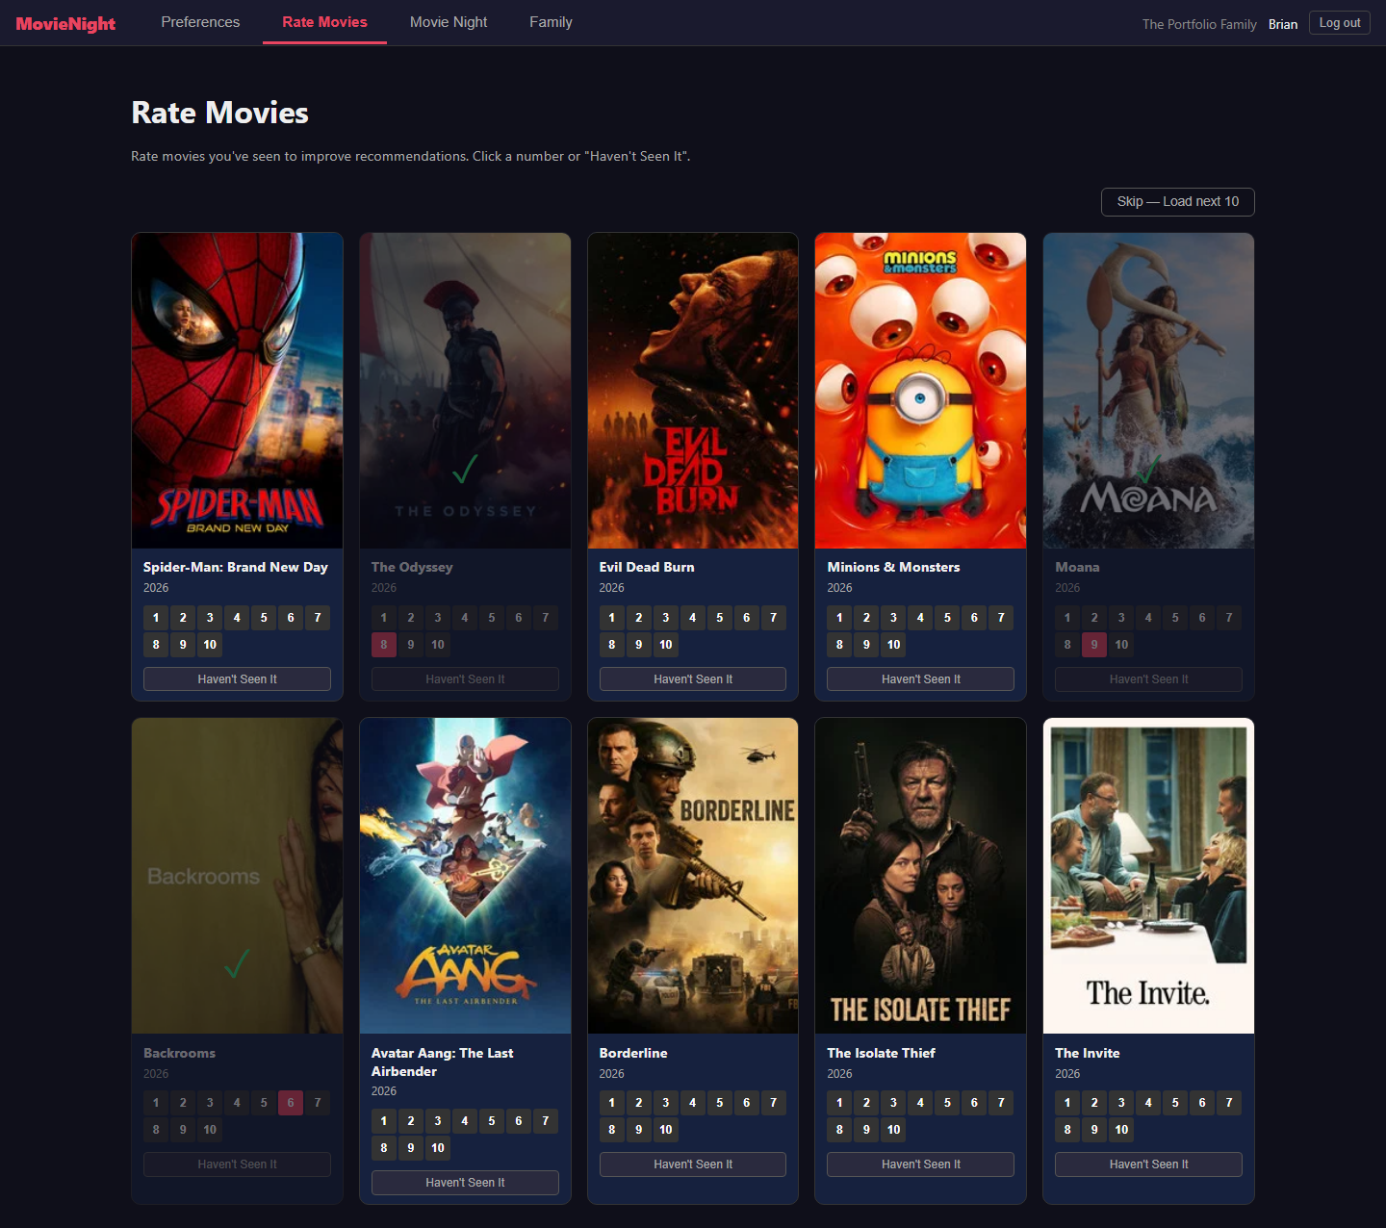Click The Isolate Thief title text

click(x=881, y=1053)
